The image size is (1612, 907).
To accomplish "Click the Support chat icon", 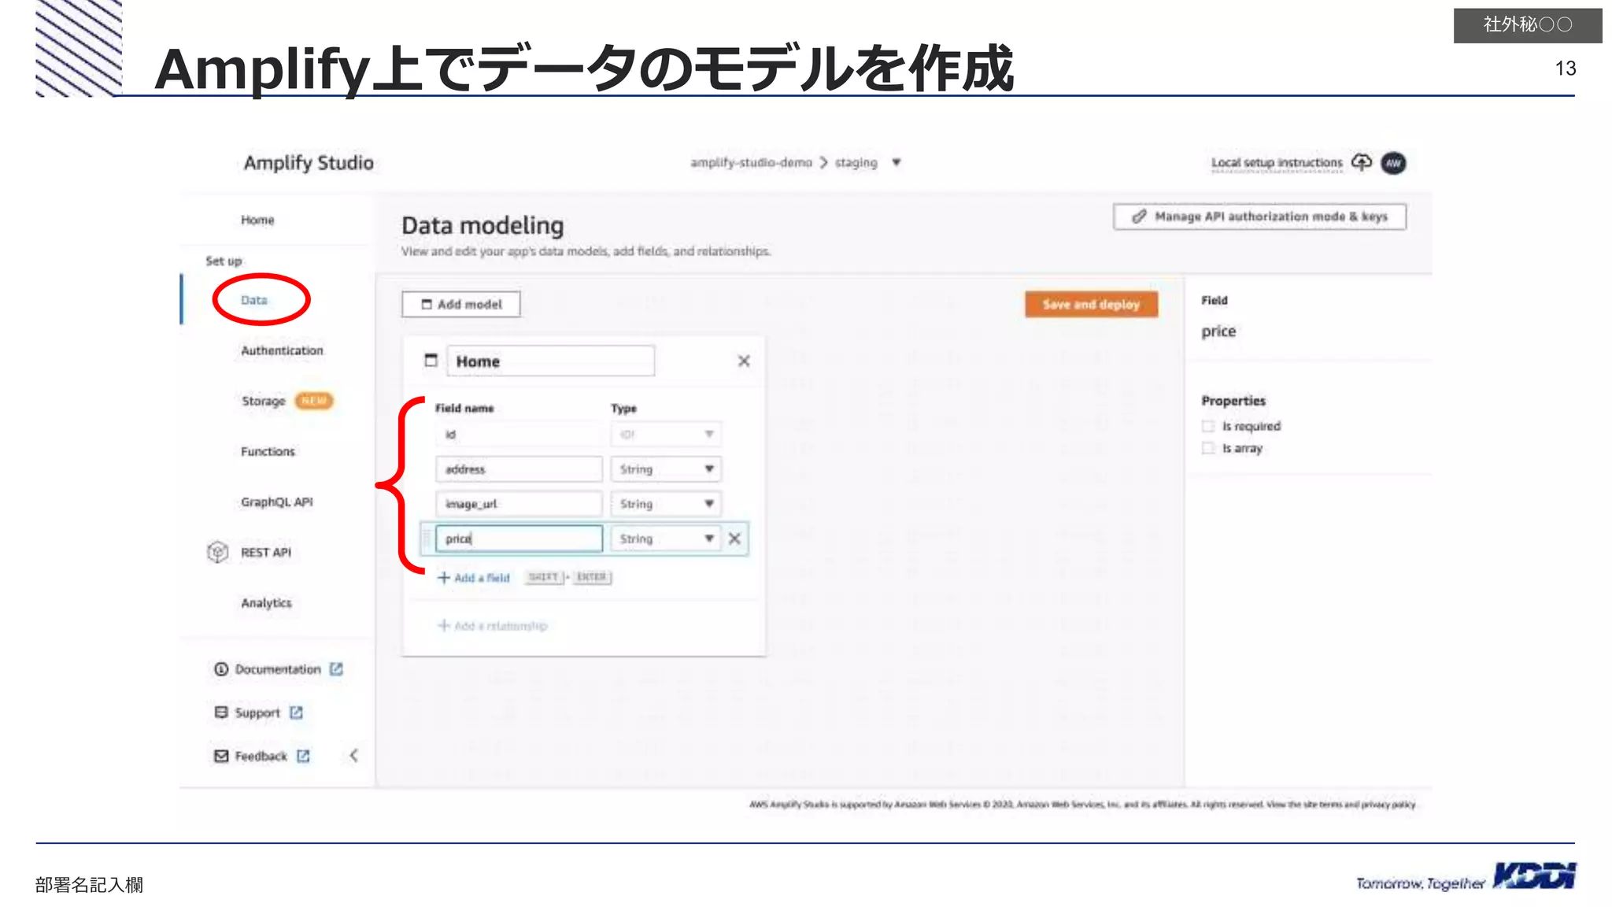I will [221, 712].
